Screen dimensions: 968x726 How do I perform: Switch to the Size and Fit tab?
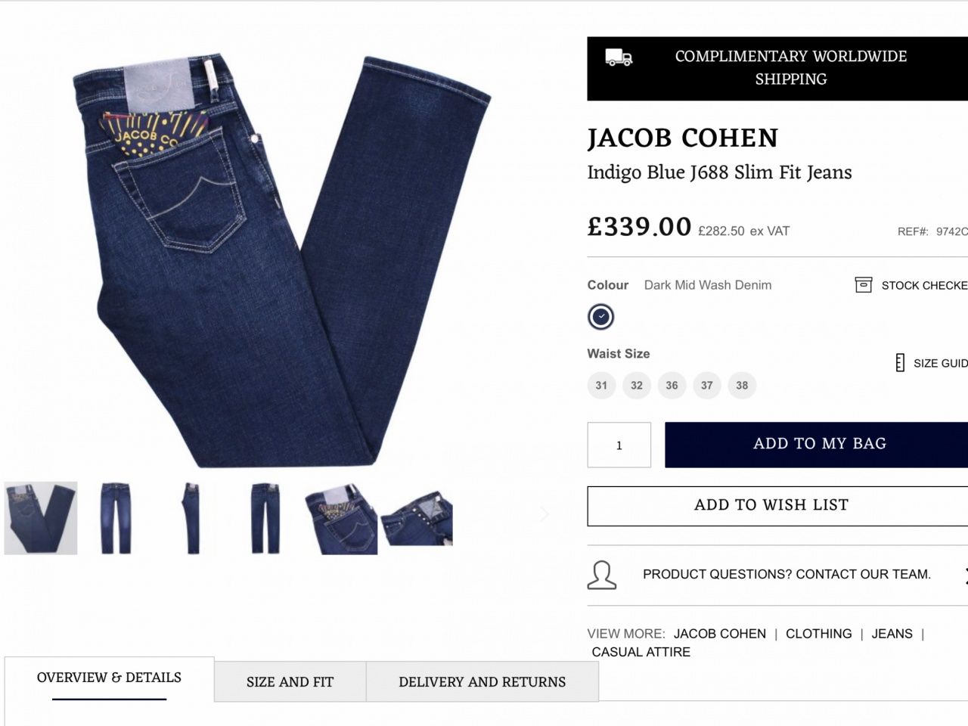coord(290,682)
